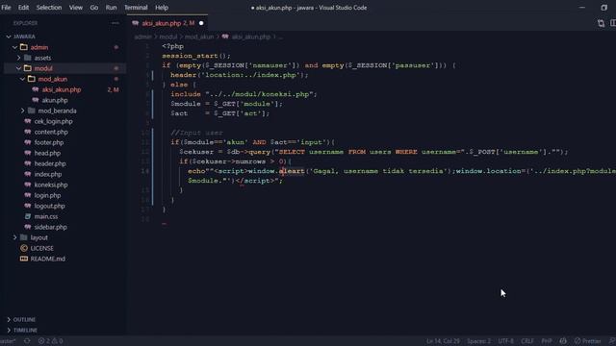This screenshot has height=346, width=616.
Task: Click the split editor icon
Action: 613,23
